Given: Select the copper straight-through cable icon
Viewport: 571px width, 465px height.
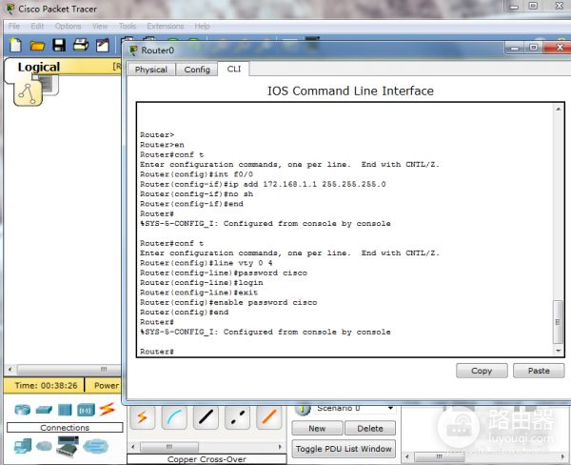Looking at the screenshot, I should [207, 417].
